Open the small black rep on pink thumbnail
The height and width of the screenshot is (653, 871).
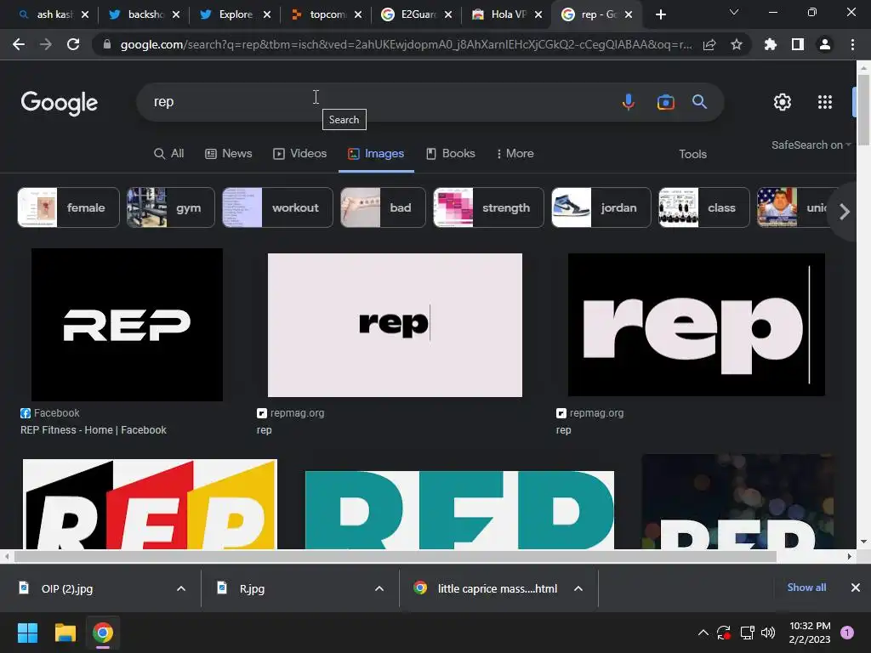[x=395, y=325]
